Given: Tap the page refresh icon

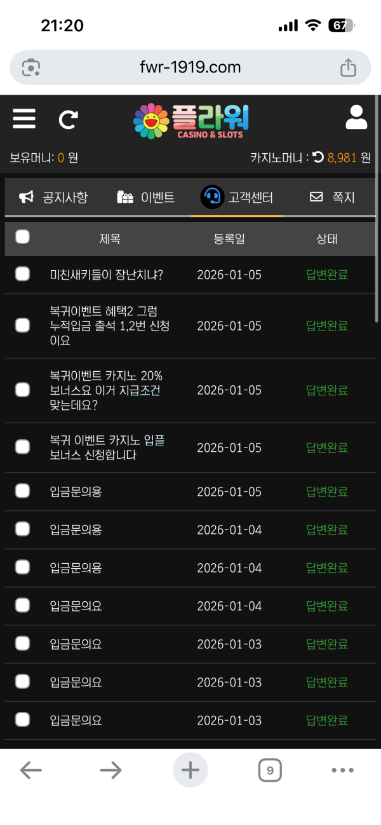Looking at the screenshot, I should (x=69, y=119).
